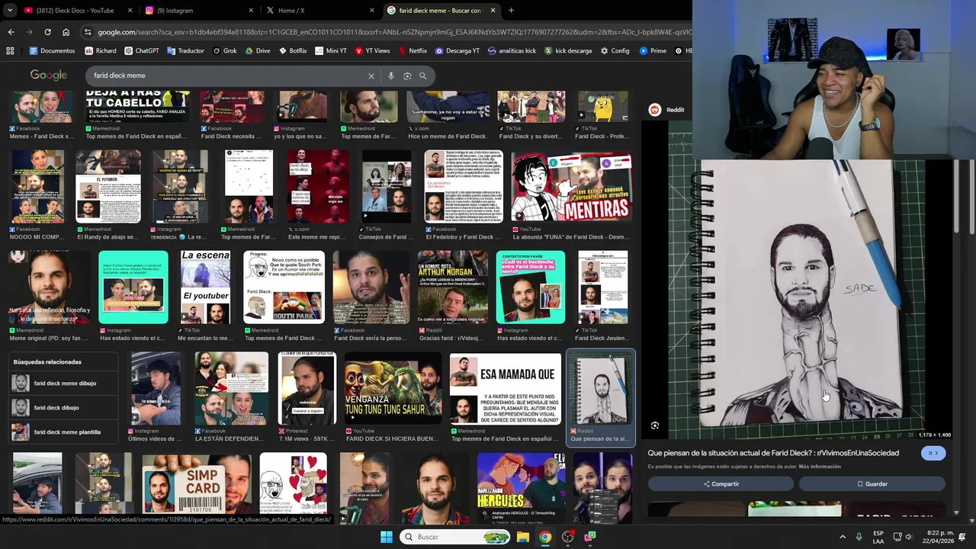
Task: Click Compartir button
Action: pos(721,483)
